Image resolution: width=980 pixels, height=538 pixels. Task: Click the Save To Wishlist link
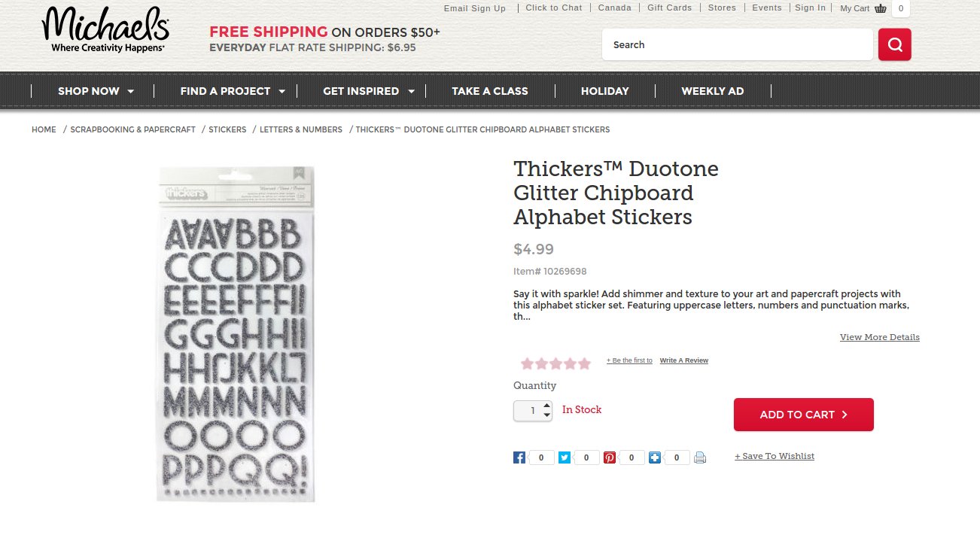point(775,456)
